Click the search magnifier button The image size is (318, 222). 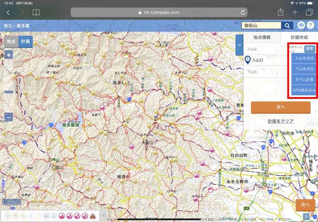tap(288, 26)
